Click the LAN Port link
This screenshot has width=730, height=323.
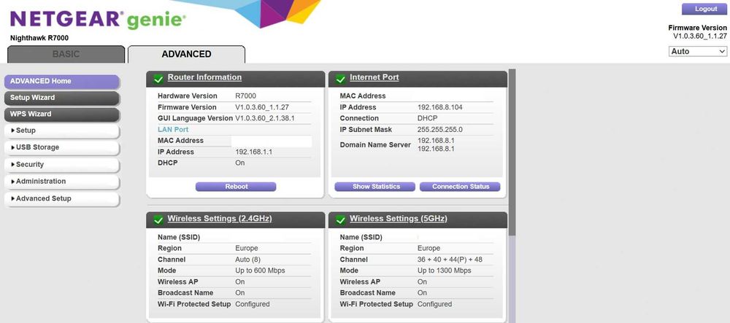click(173, 130)
